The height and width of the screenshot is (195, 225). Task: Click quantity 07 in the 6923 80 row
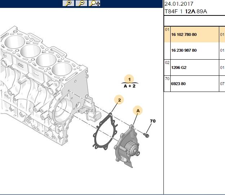pyautogui.click(x=222, y=84)
